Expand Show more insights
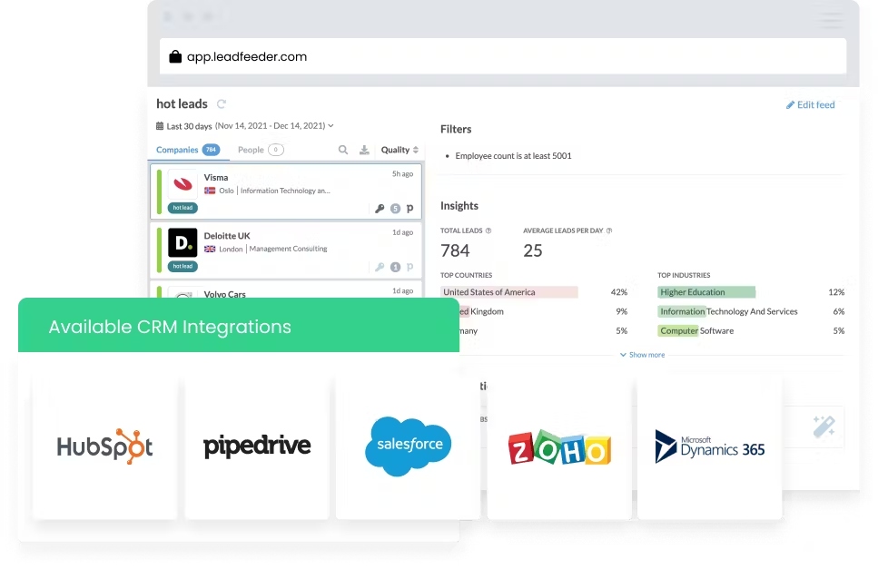Viewport: 878px width, 569px height. 642,355
